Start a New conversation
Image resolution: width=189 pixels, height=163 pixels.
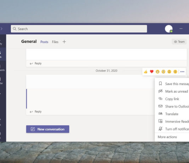coord(48,129)
